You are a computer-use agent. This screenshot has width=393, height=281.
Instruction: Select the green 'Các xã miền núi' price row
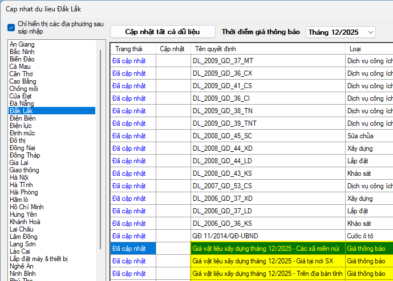267,249
